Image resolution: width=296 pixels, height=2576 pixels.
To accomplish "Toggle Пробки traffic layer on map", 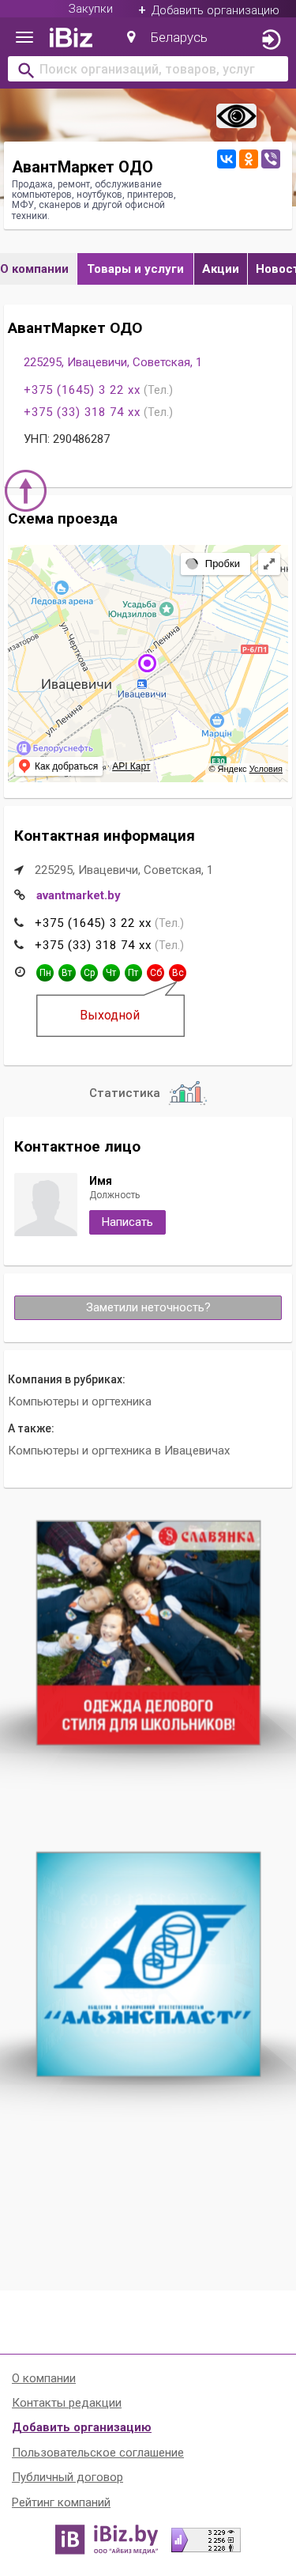I will point(214,563).
